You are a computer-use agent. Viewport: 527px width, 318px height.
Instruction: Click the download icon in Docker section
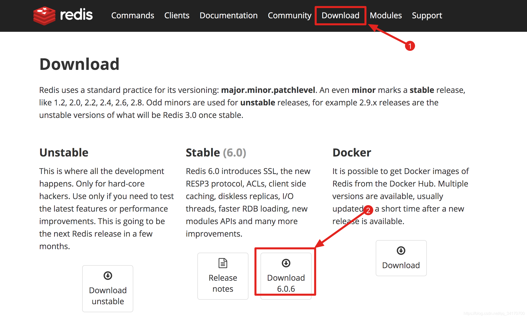click(x=401, y=251)
